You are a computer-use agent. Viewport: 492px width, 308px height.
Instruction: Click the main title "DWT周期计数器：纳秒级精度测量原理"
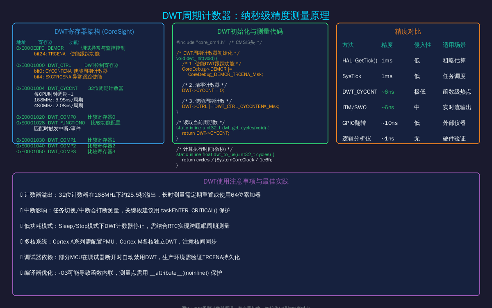coord(246,16)
